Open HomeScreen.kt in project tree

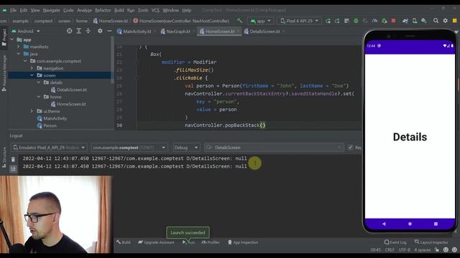click(x=68, y=104)
